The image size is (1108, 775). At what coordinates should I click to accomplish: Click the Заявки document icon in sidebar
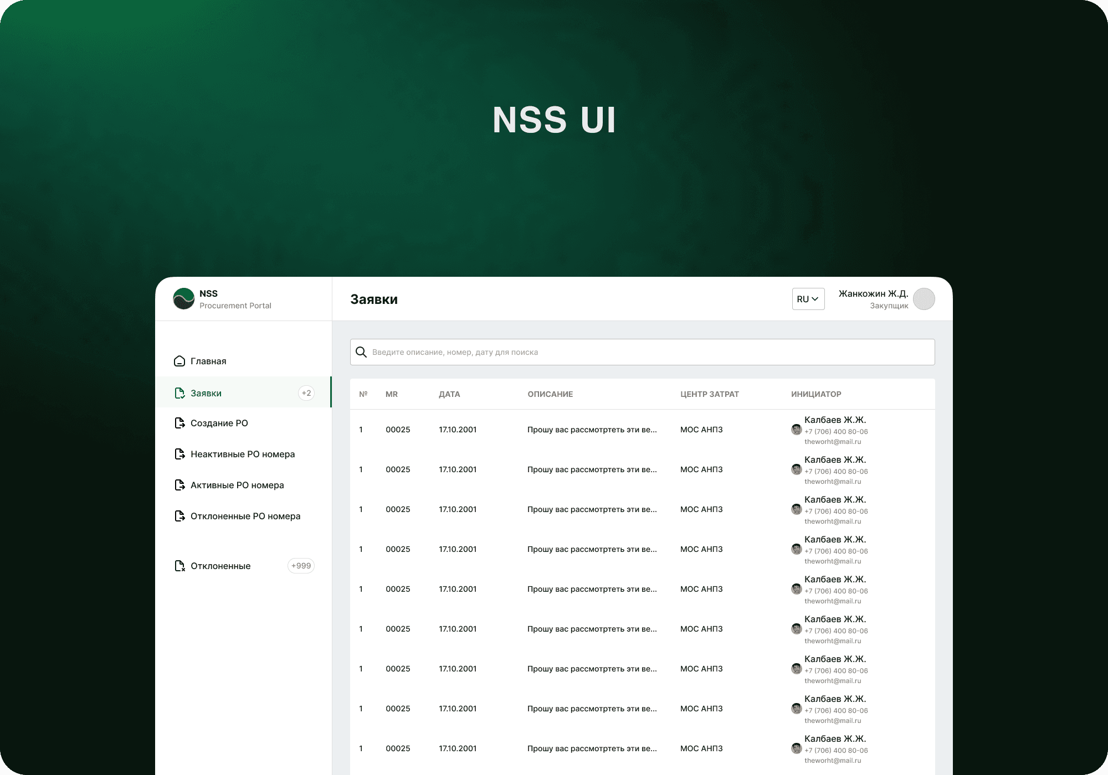pos(179,393)
